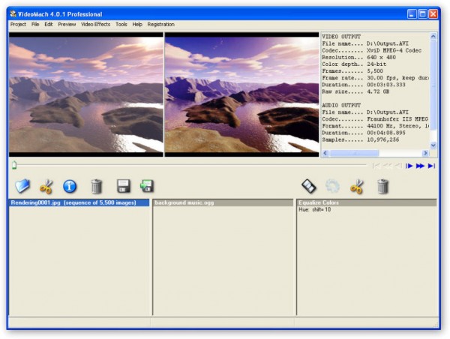Click trash can icon above effects list

click(x=382, y=186)
